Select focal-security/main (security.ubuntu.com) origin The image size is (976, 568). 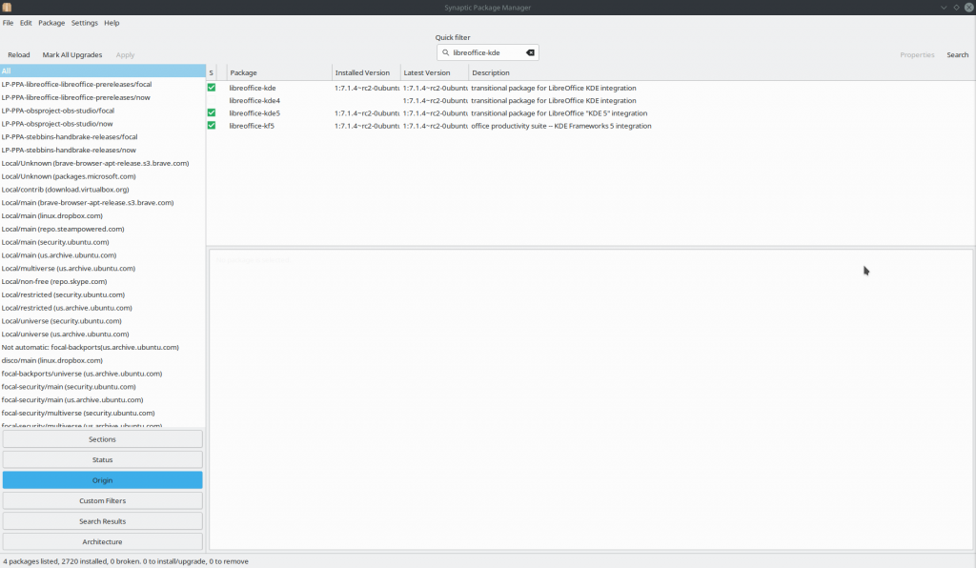pyautogui.click(x=69, y=387)
